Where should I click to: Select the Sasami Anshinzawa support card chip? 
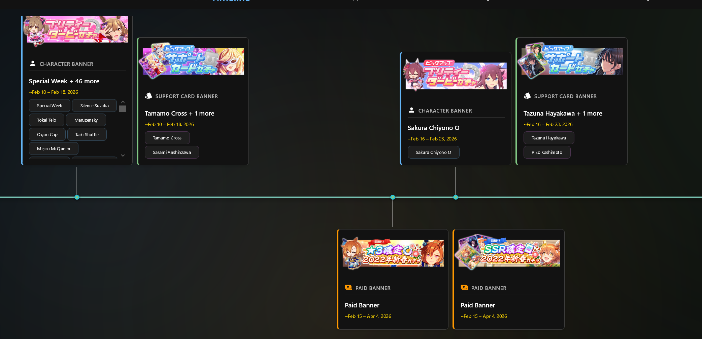tap(172, 152)
